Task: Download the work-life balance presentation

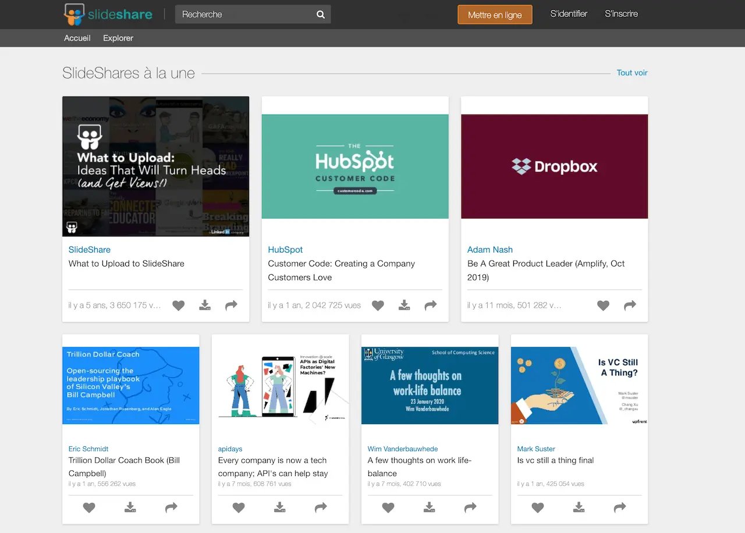Action: tap(430, 508)
